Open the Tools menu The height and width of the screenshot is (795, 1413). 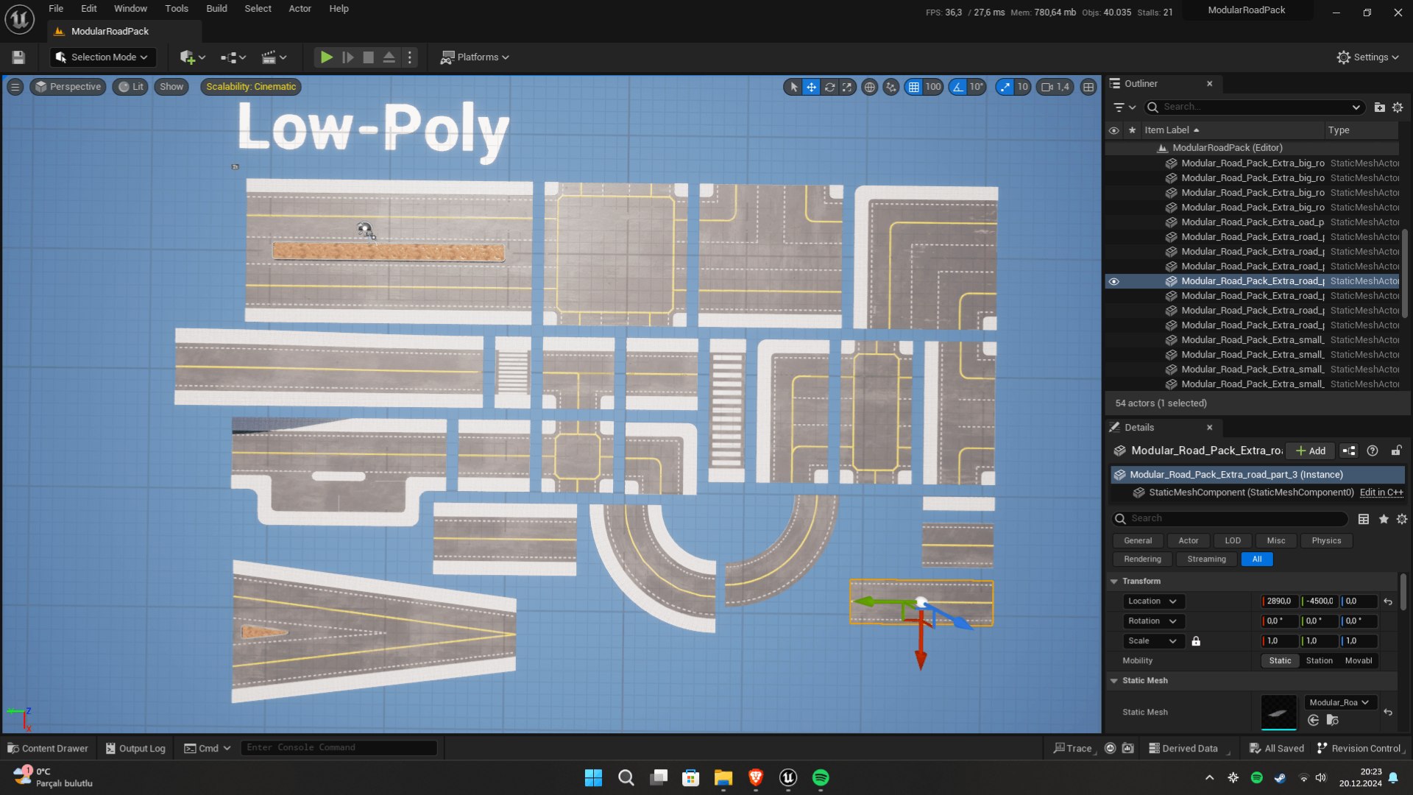177,9
